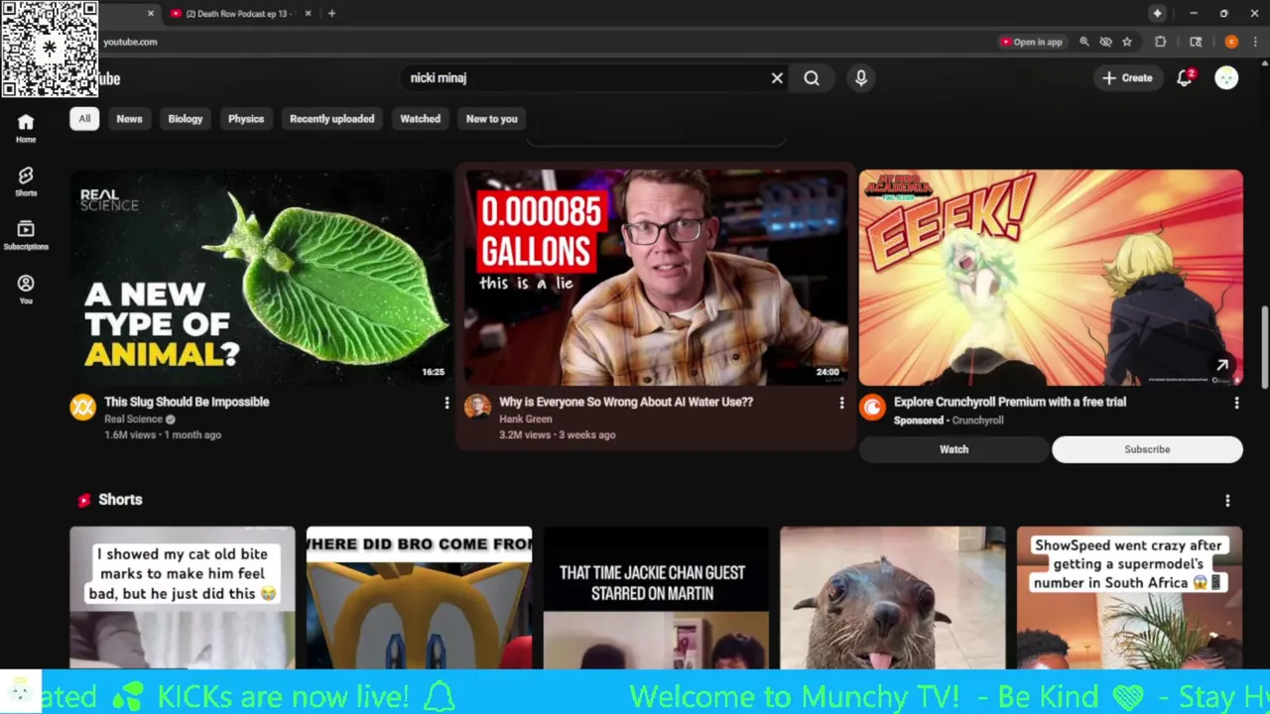The image size is (1270, 714).
Task: Click the Crunchyroll channel avatar
Action: [x=872, y=407]
